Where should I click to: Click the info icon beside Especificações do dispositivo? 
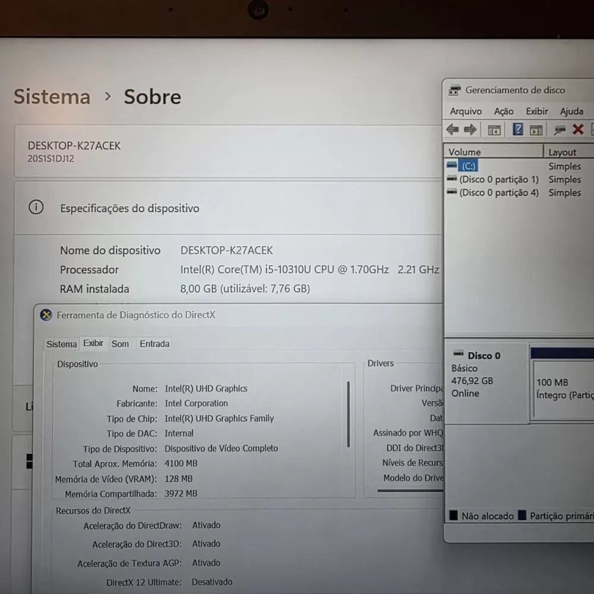point(36,207)
